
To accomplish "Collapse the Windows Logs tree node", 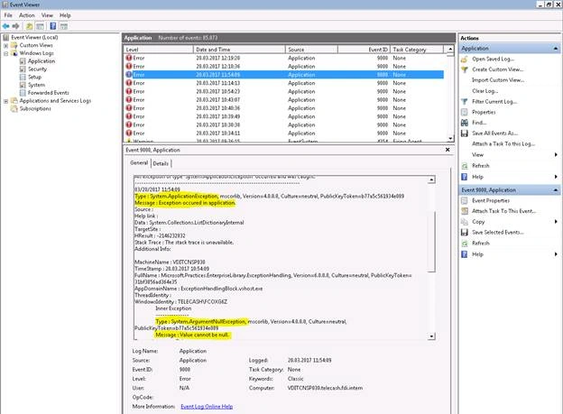I will pos(5,53).
